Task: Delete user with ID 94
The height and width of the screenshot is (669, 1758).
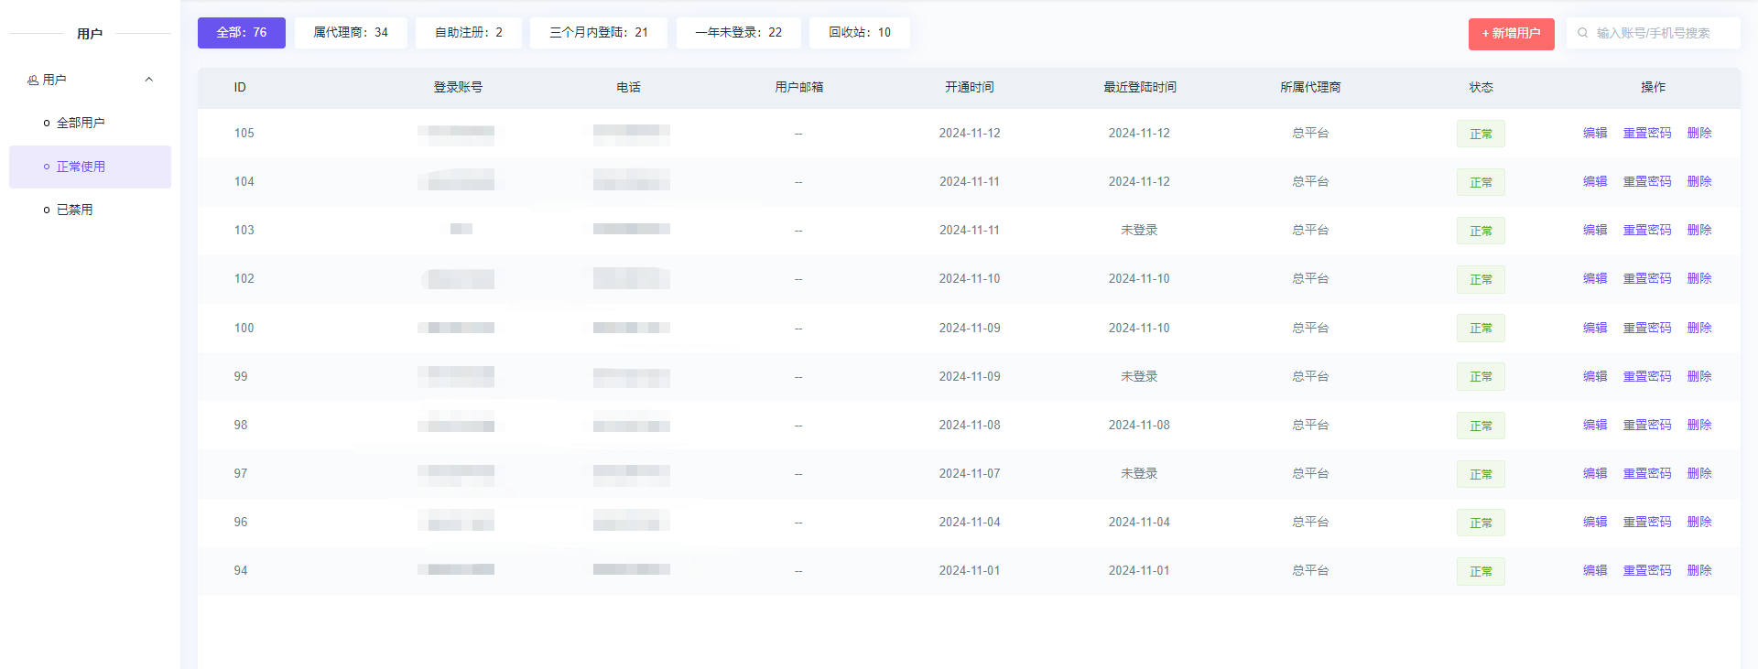Action: 1699,570
